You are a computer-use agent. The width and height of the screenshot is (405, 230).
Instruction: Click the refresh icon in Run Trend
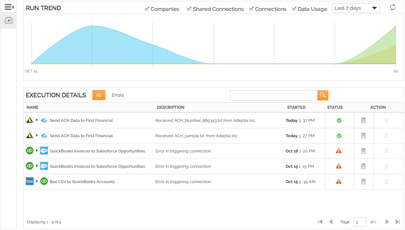coord(393,8)
